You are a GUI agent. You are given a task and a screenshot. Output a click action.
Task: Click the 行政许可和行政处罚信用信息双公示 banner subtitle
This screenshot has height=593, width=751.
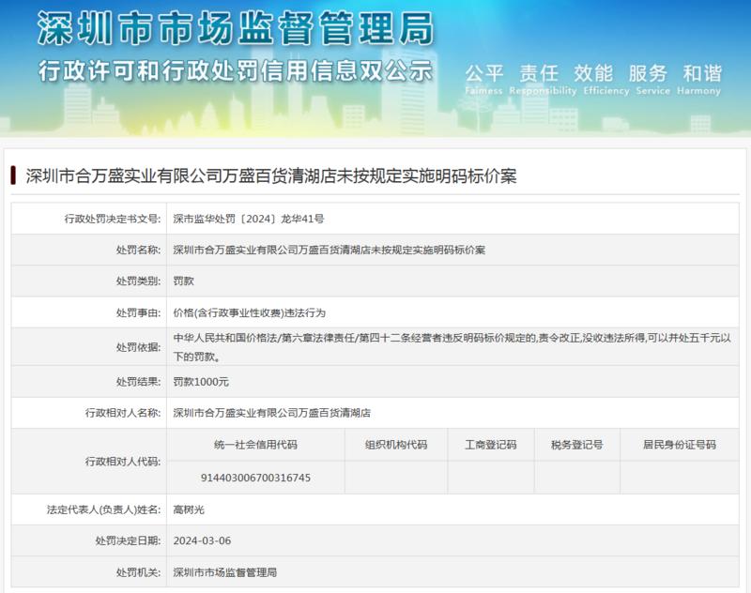pyautogui.click(x=236, y=71)
